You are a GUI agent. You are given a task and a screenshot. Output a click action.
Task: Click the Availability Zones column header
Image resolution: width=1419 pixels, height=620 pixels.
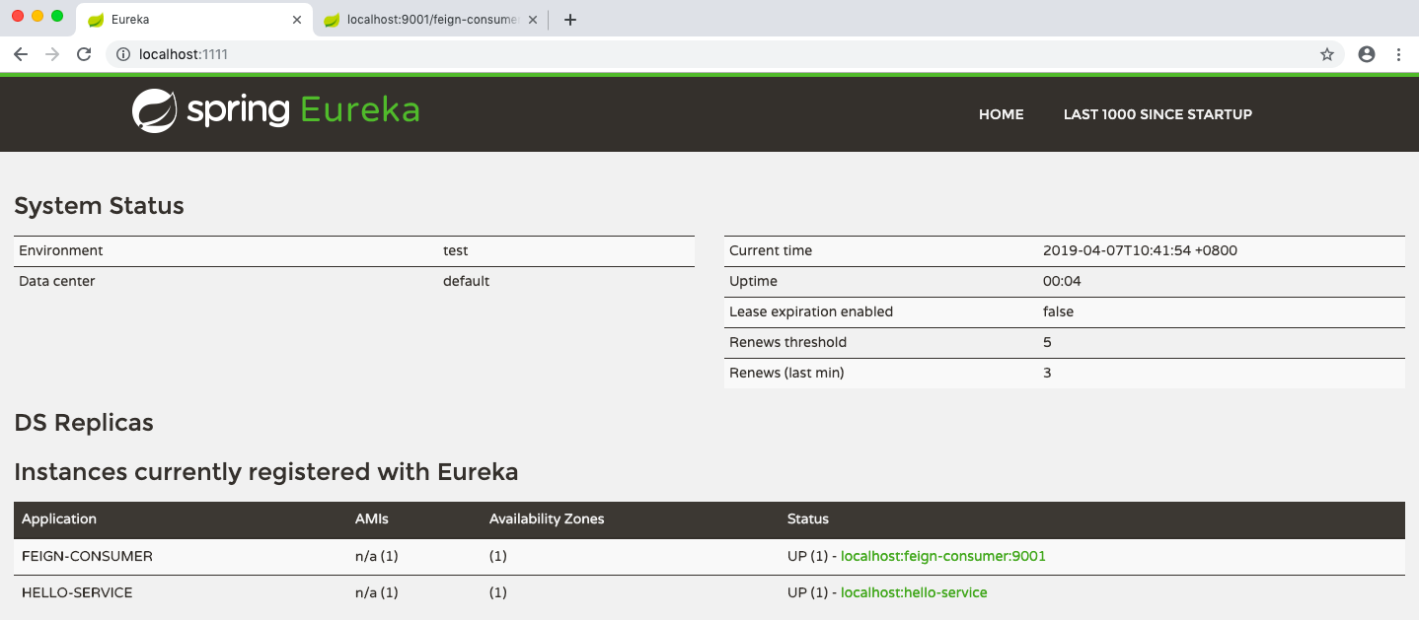click(x=547, y=518)
